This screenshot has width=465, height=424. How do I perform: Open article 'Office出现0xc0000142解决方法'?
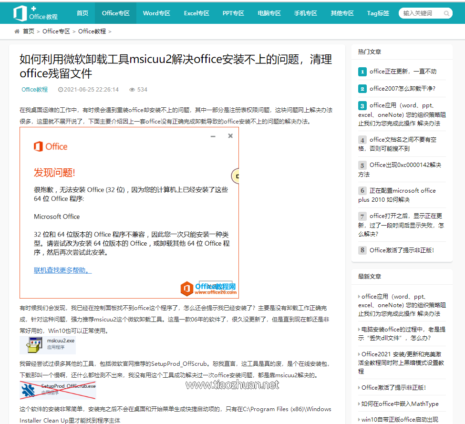point(400,170)
